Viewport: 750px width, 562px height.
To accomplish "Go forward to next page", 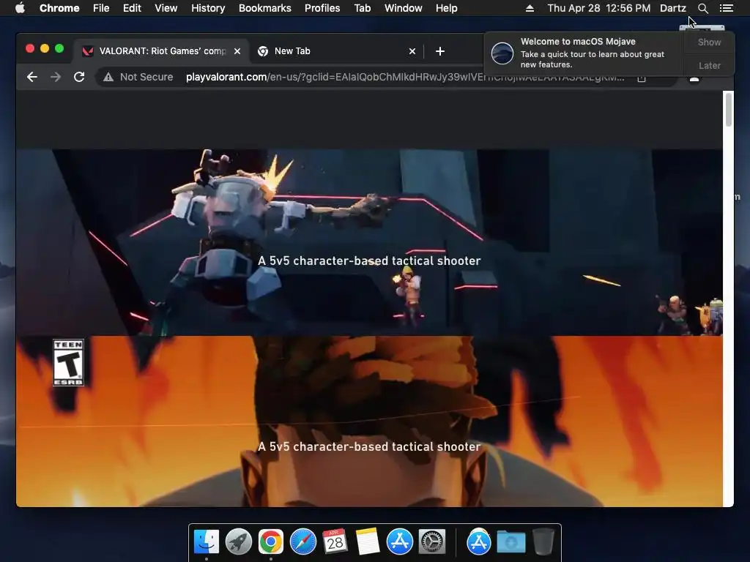I will point(56,77).
